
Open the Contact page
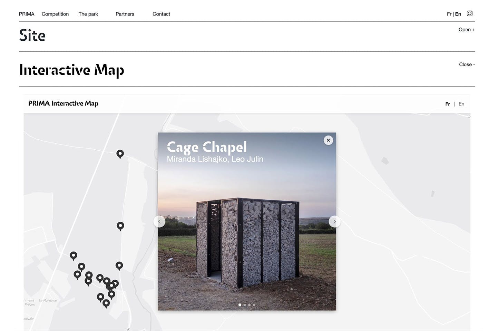pos(161,14)
